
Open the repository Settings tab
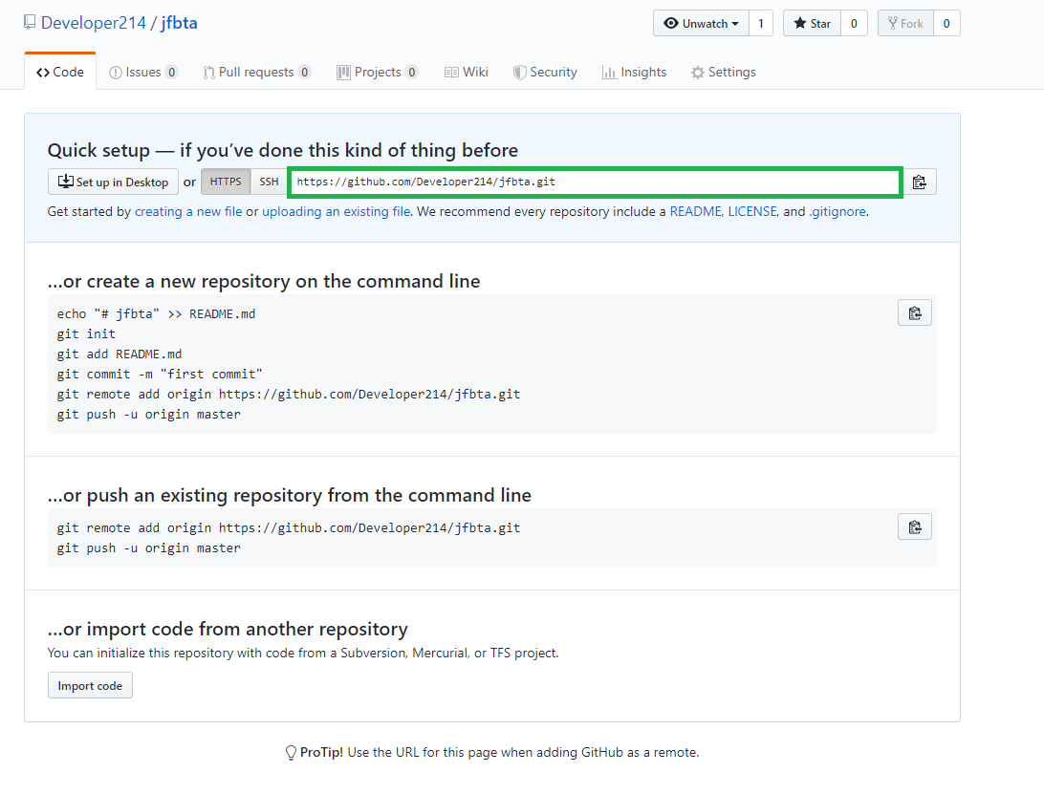click(723, 72)
